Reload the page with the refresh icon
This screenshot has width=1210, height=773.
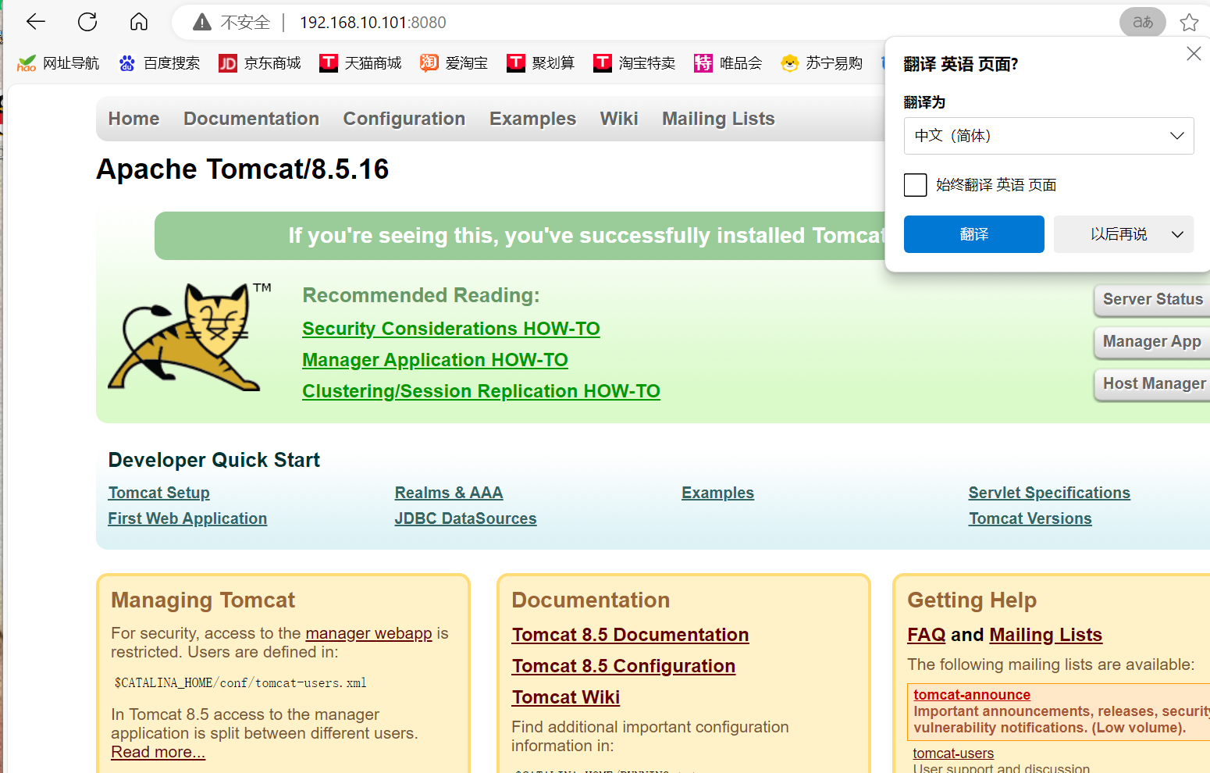pyautogui.click(x=87, y=22)
